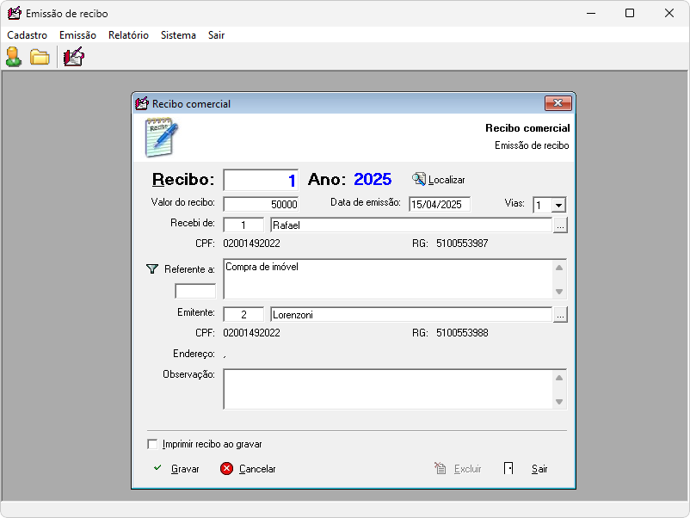Click the receipt emission toolbar icon

click(74, 58)
